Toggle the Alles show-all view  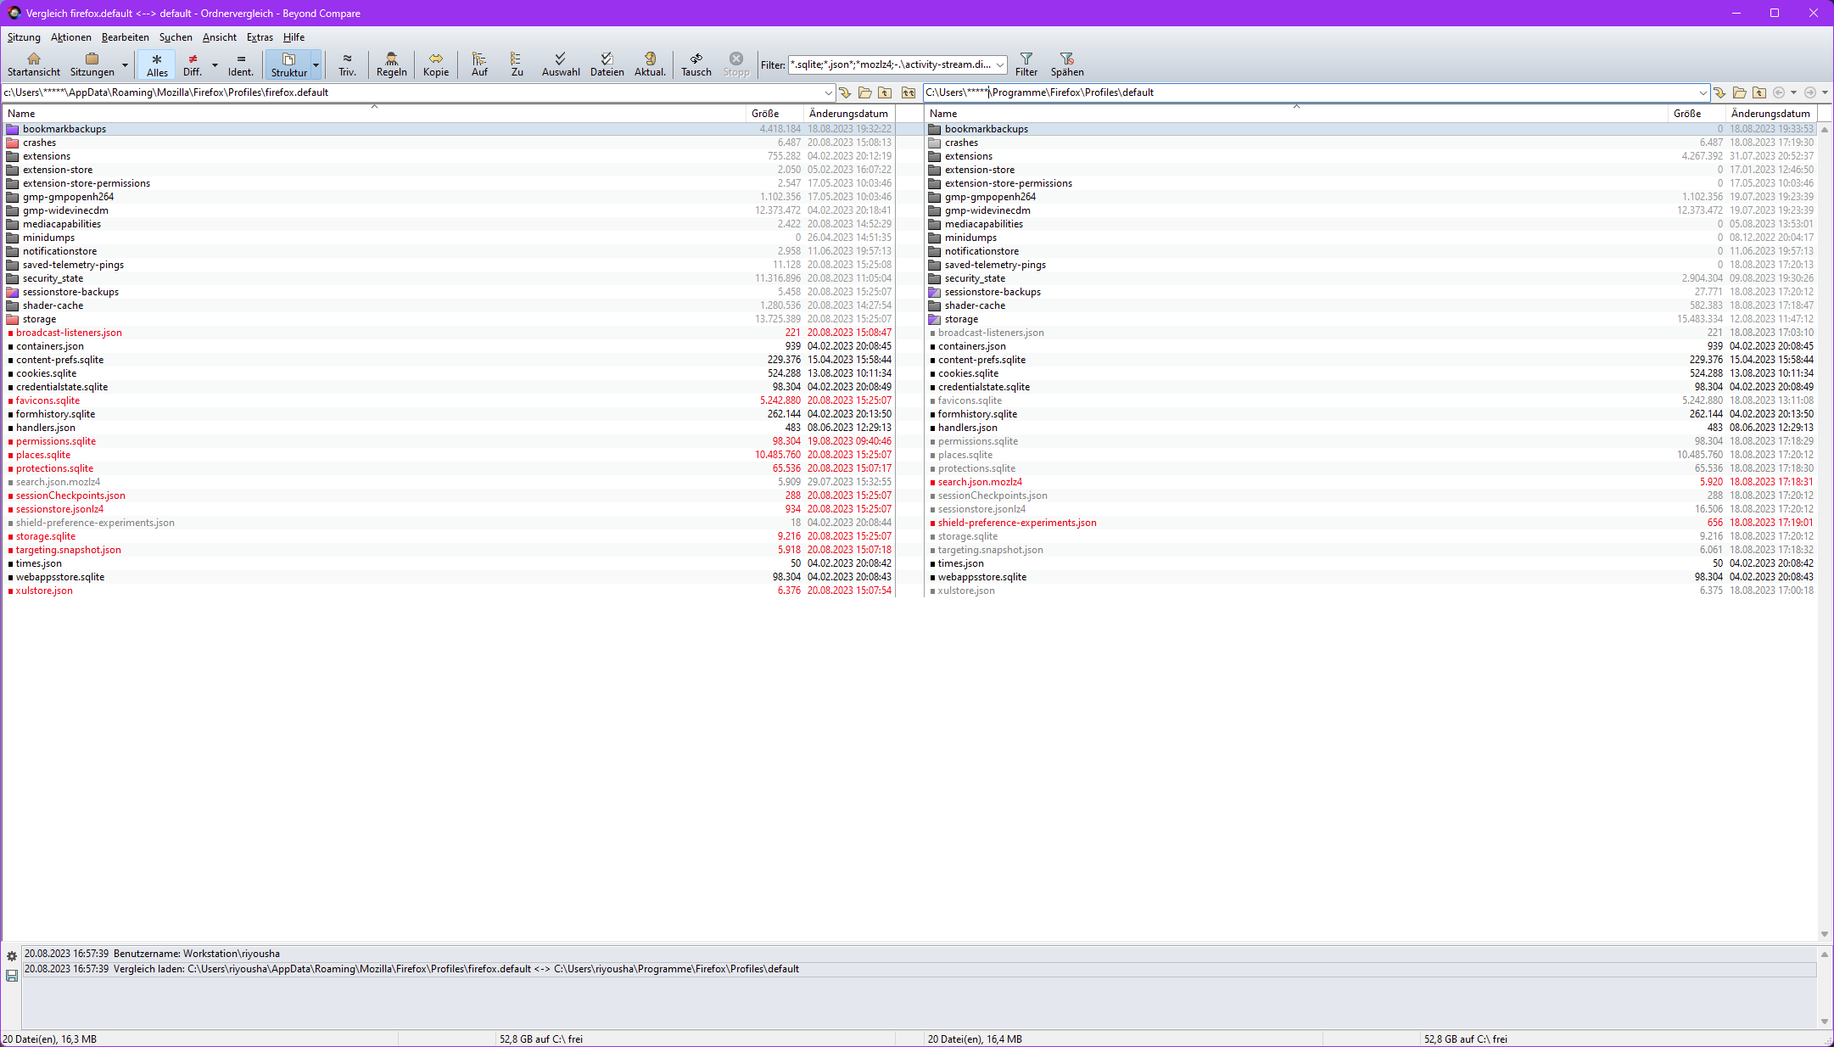pyautogui.click(x=157, y=64)
